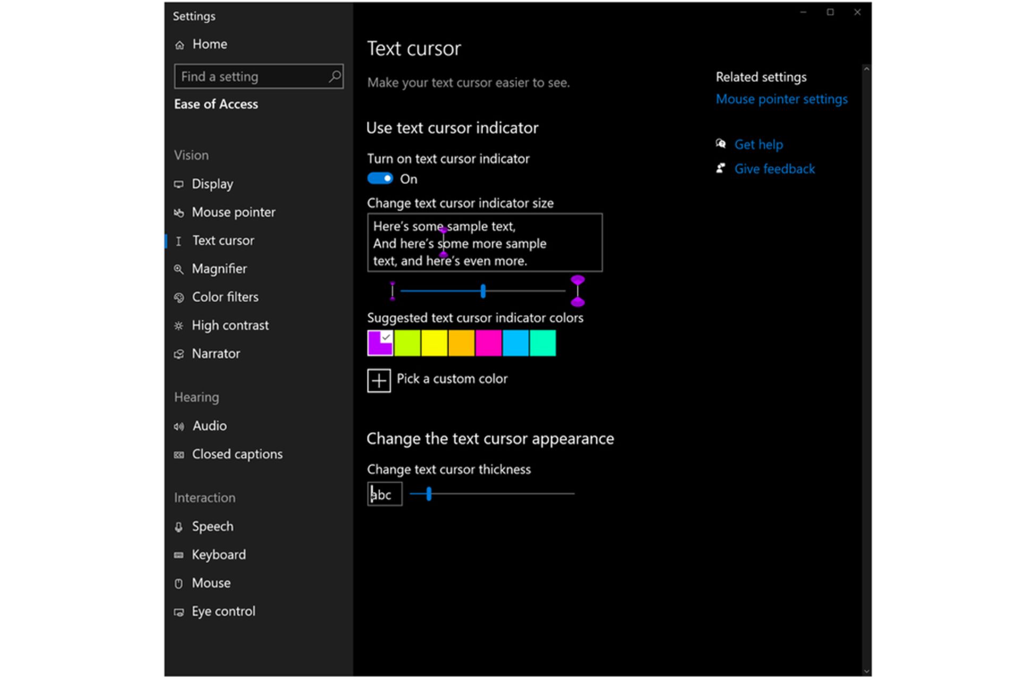Image resolution: width=1020 pixels, height=680 pixels.
Task: Click the Get help link
Action: tap(758, 144)
